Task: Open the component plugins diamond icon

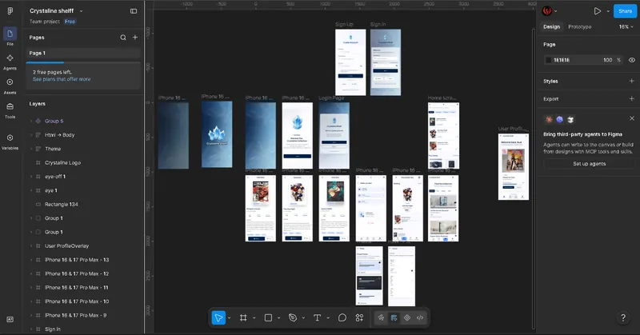Action: 407,317
